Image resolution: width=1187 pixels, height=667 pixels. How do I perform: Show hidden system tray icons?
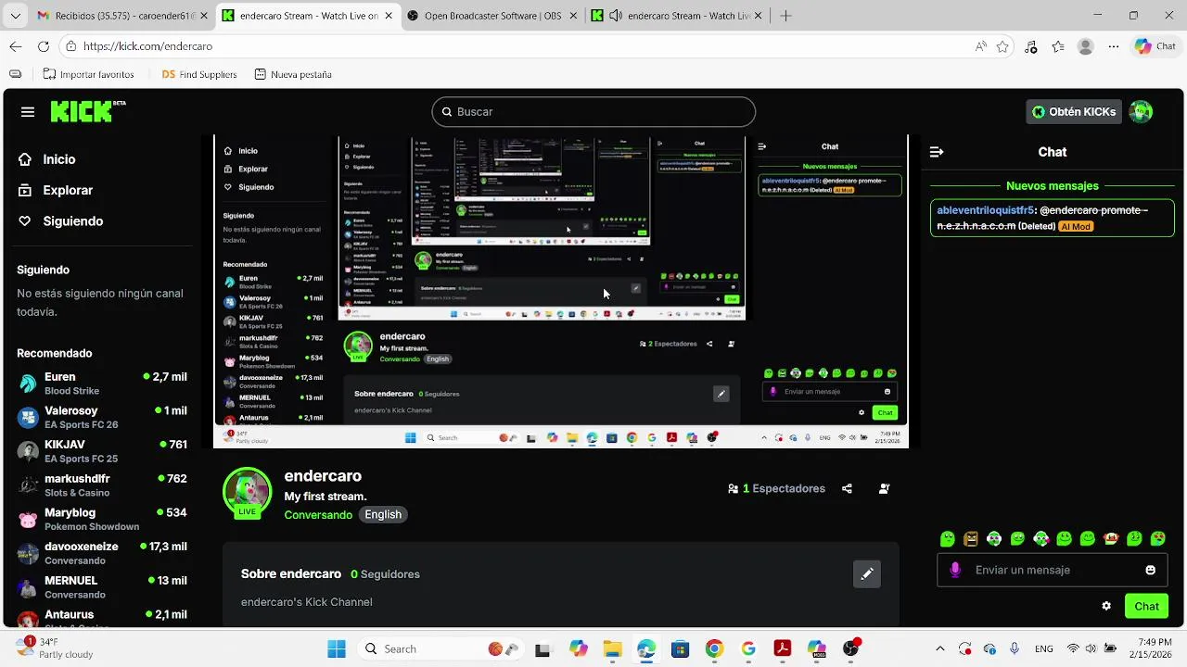point(939,648)
